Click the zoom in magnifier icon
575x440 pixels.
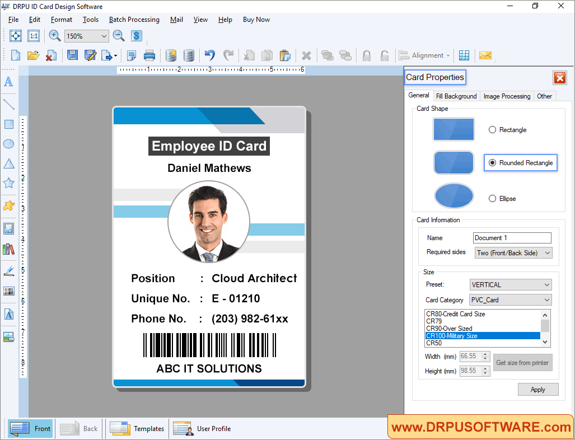coord(55,36)
